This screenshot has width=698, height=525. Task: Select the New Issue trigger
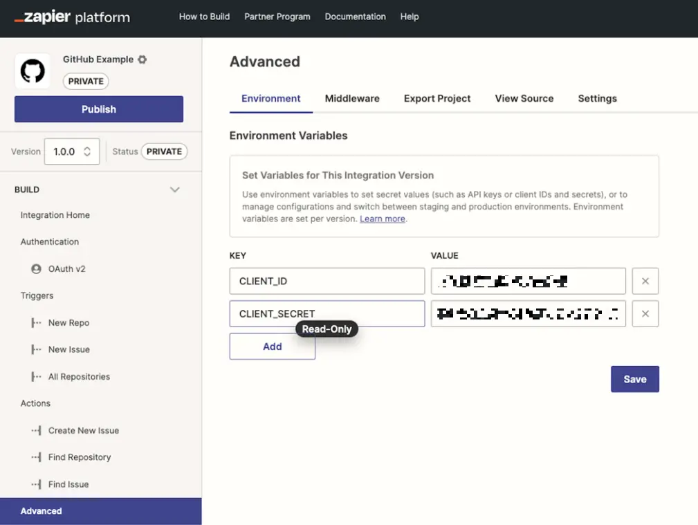69,349
